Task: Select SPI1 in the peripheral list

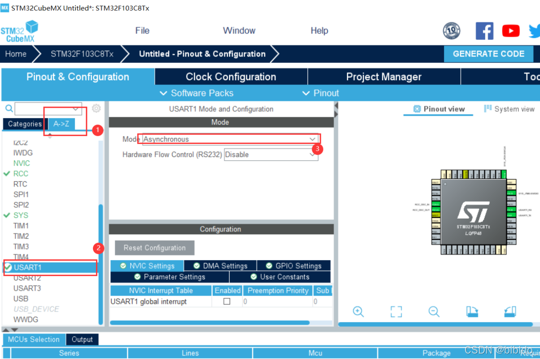Action: click(21, 194)
